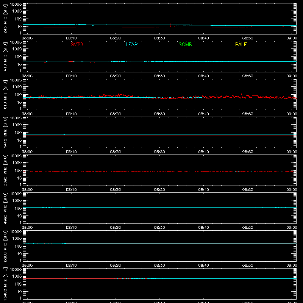Click the red spike near 08:32 in 245 MHz plot
Image resolution: width=303 pixels, height=303 pixels.
pyautogui.click(x=170, y=25)
